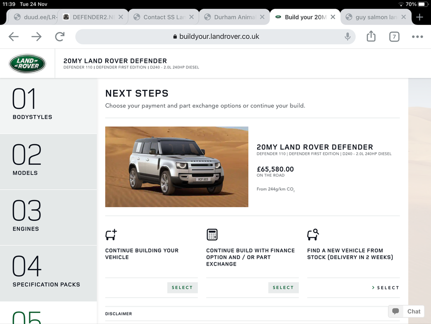Select Continue Building Your Vehicle
Image resolution: width=431 pixels, height=324 pixels.
pos(182,288)
